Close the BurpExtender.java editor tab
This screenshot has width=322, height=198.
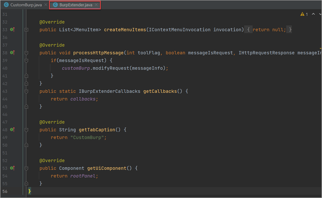97,5
